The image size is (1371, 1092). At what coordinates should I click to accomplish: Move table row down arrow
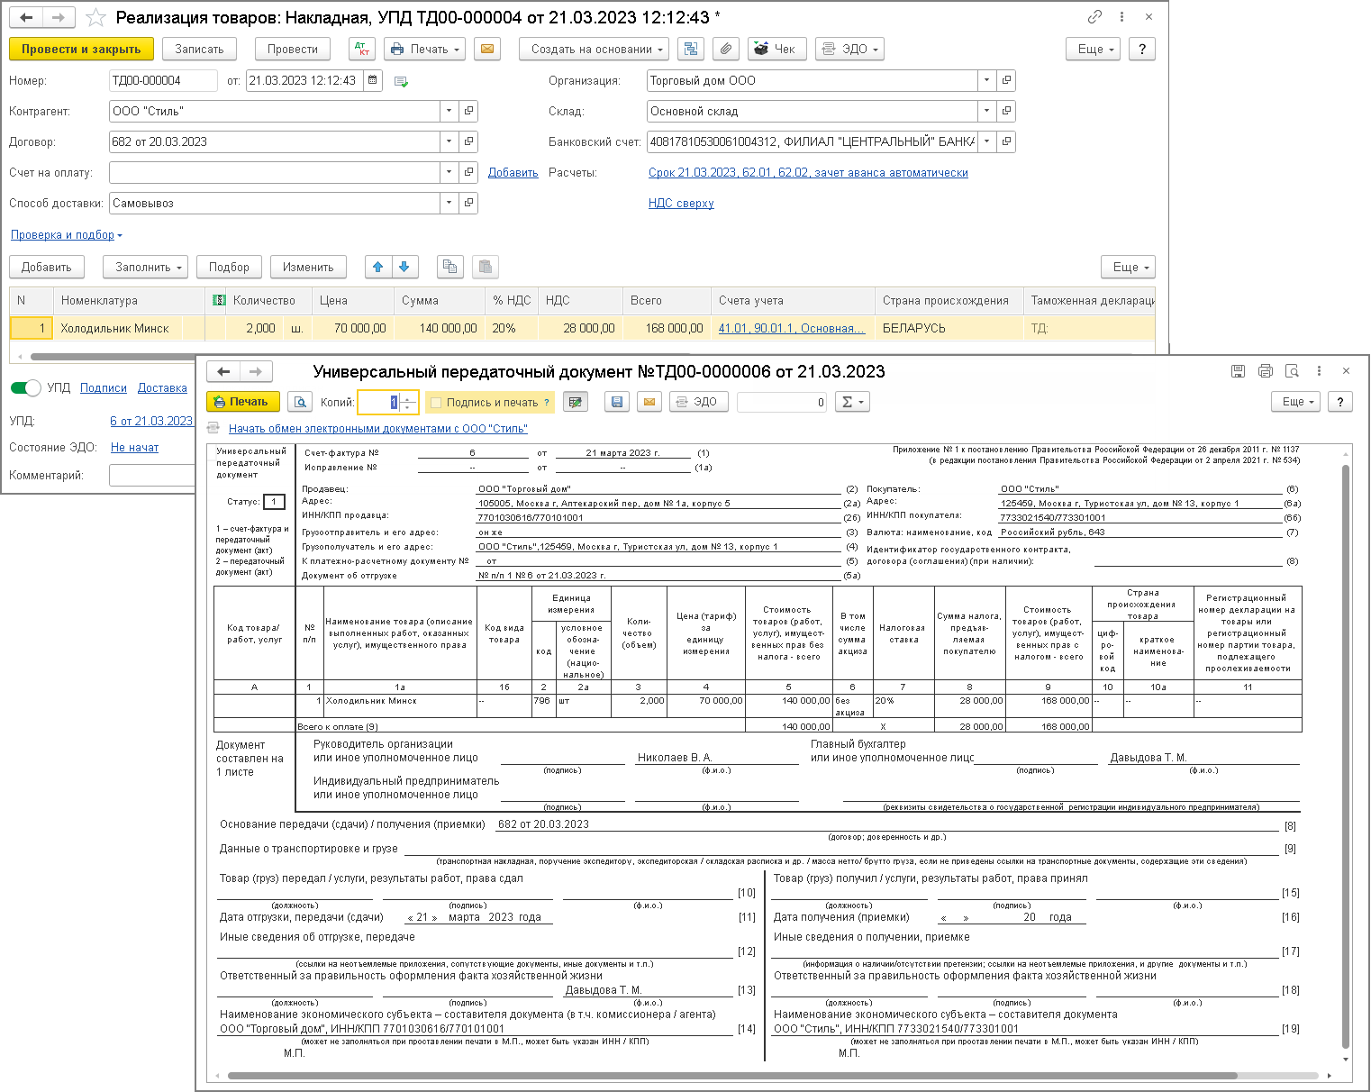click(x=404, y=267)
